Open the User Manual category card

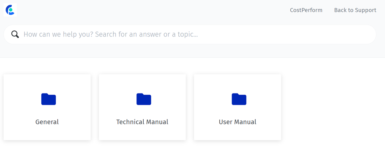tap(237, 107)
